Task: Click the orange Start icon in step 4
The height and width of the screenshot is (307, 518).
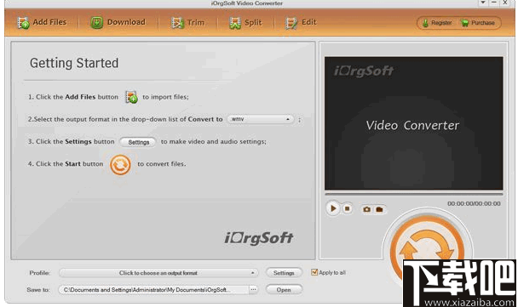Action: pyautogui.click(x=120, y=164)
